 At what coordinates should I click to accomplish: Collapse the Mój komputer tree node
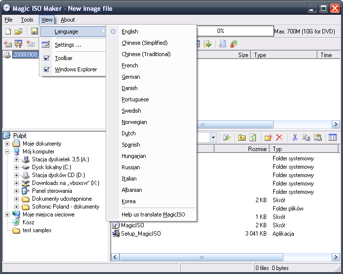point(7,152)
